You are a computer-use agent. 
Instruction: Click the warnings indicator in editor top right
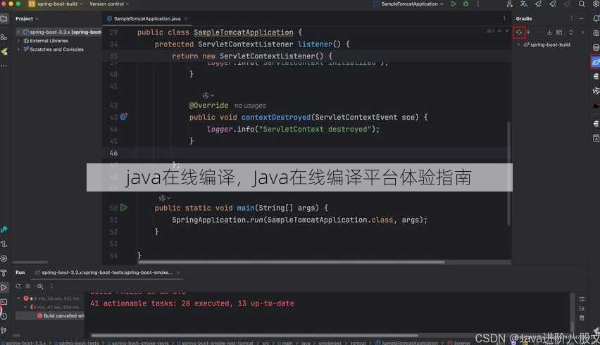tap(490, 31)
